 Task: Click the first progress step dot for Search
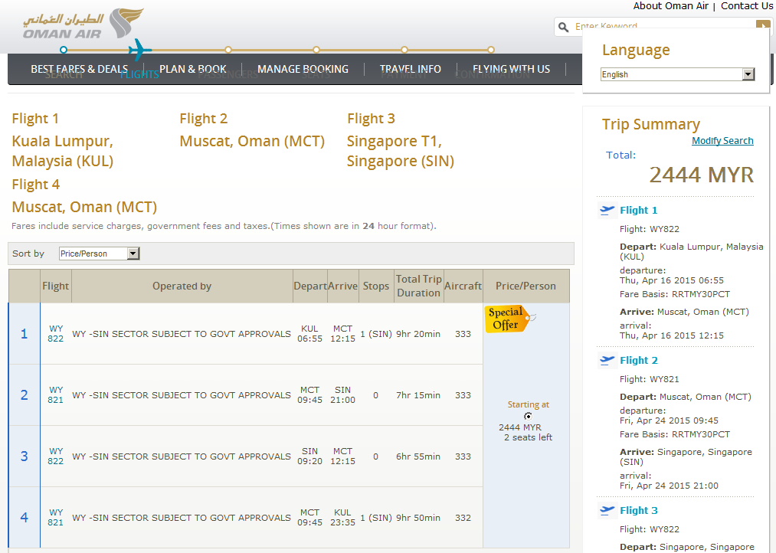[64, 50]
